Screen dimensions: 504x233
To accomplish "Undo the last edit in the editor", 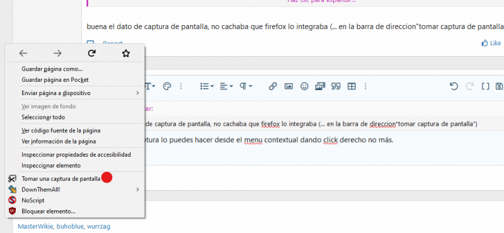I will click(454, 86).
